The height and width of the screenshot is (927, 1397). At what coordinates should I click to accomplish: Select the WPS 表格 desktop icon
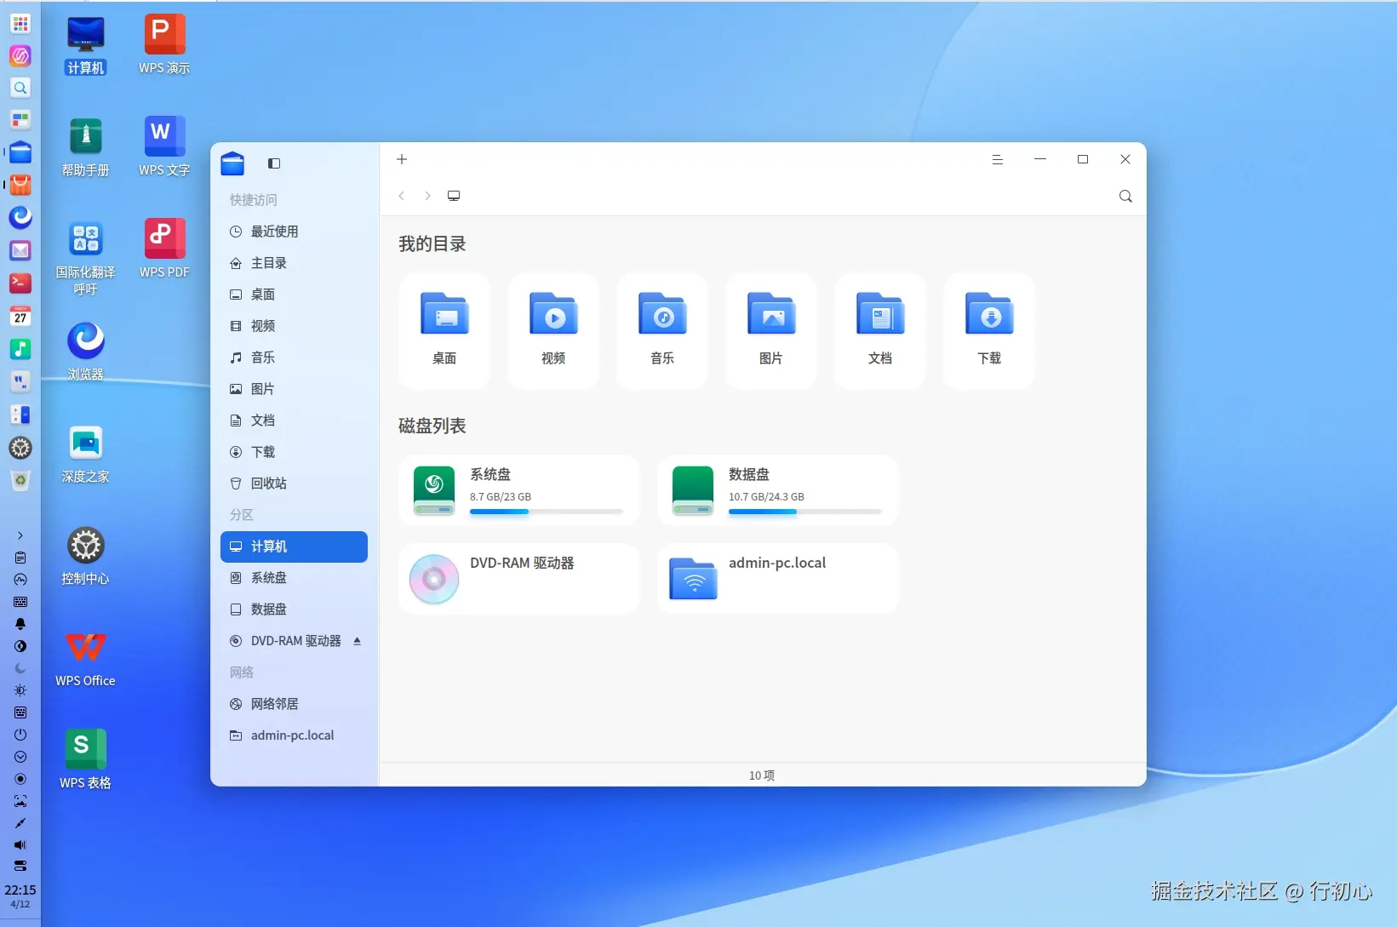point(86,761)
